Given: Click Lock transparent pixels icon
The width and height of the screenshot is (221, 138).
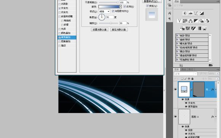Looking at the screenshot, I should tap(182, 79).
